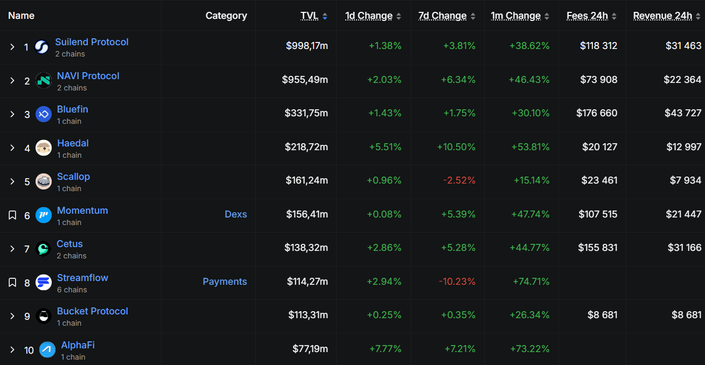Viewport: 705px width, 365px height.
Task: Bookmark the Momentum protocol row
Action: (x=12, y=215)
